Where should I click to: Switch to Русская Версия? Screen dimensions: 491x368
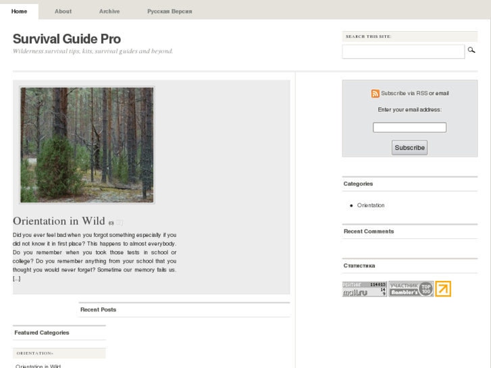(170, 11)
